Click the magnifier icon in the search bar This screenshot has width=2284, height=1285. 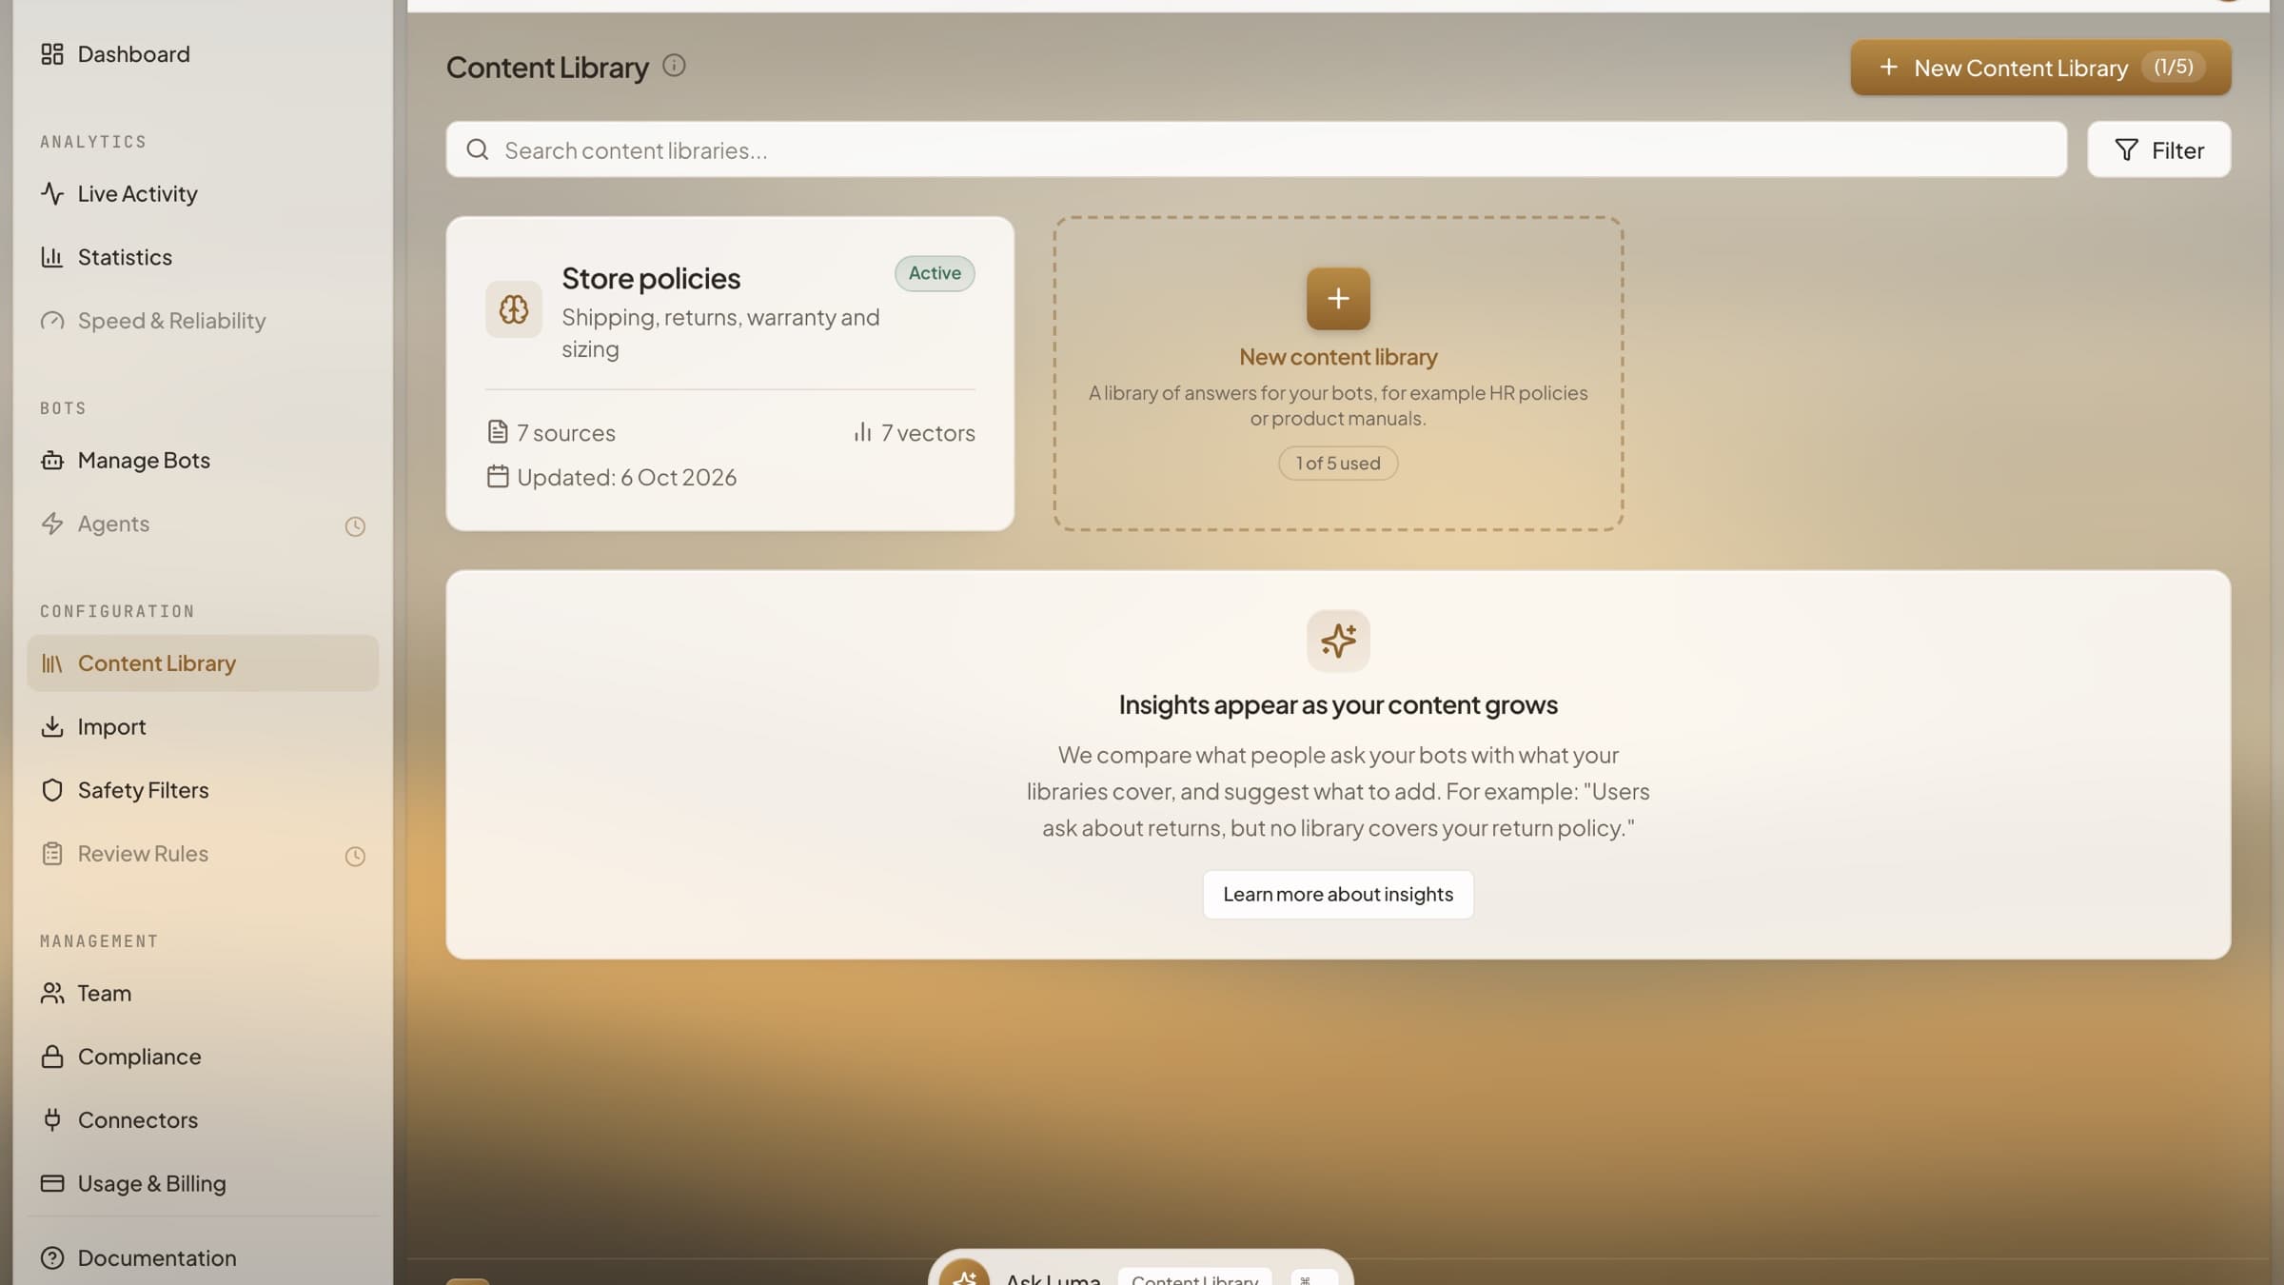[x=478, y=149]
